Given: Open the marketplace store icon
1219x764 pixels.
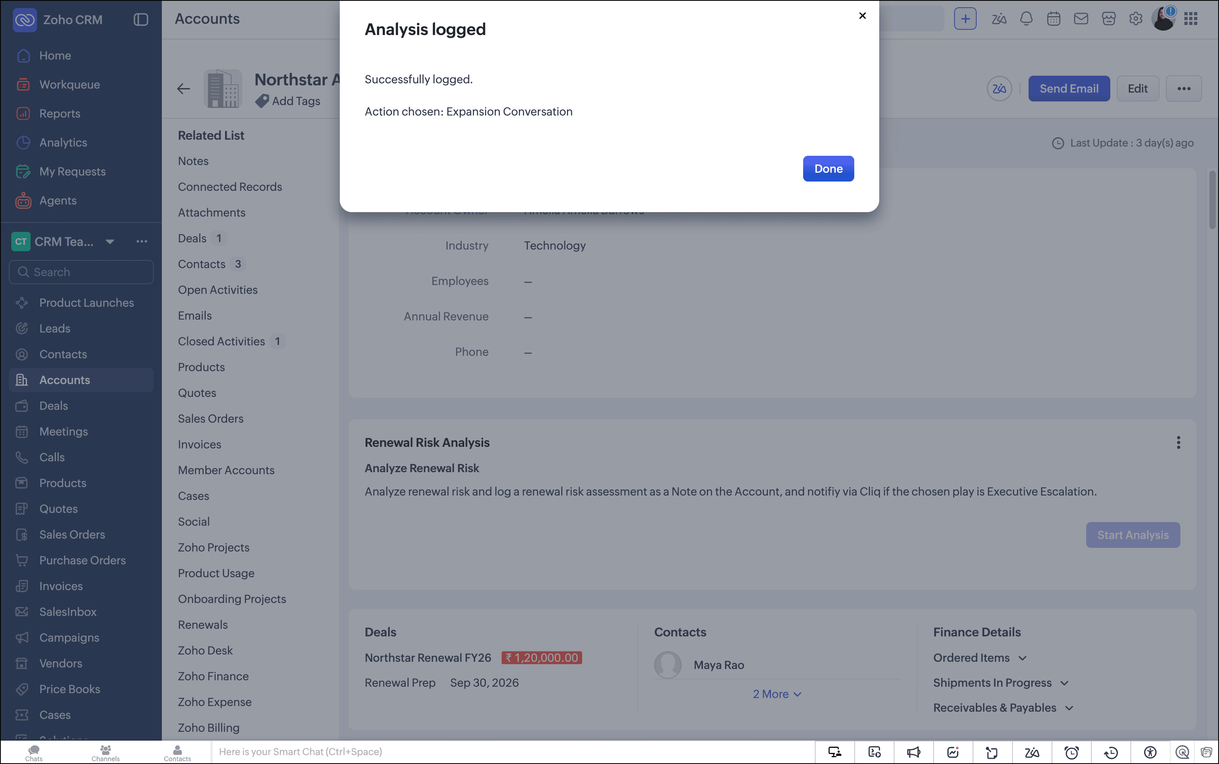Looking at the screenshot, I should [1108, 19].
